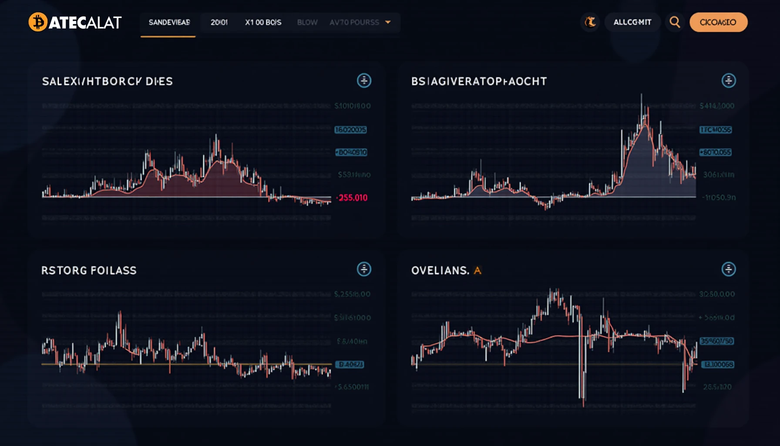Click the red -255.010 price value
Viewport: 780px width, 446px height.
click(x=352, y=198)
